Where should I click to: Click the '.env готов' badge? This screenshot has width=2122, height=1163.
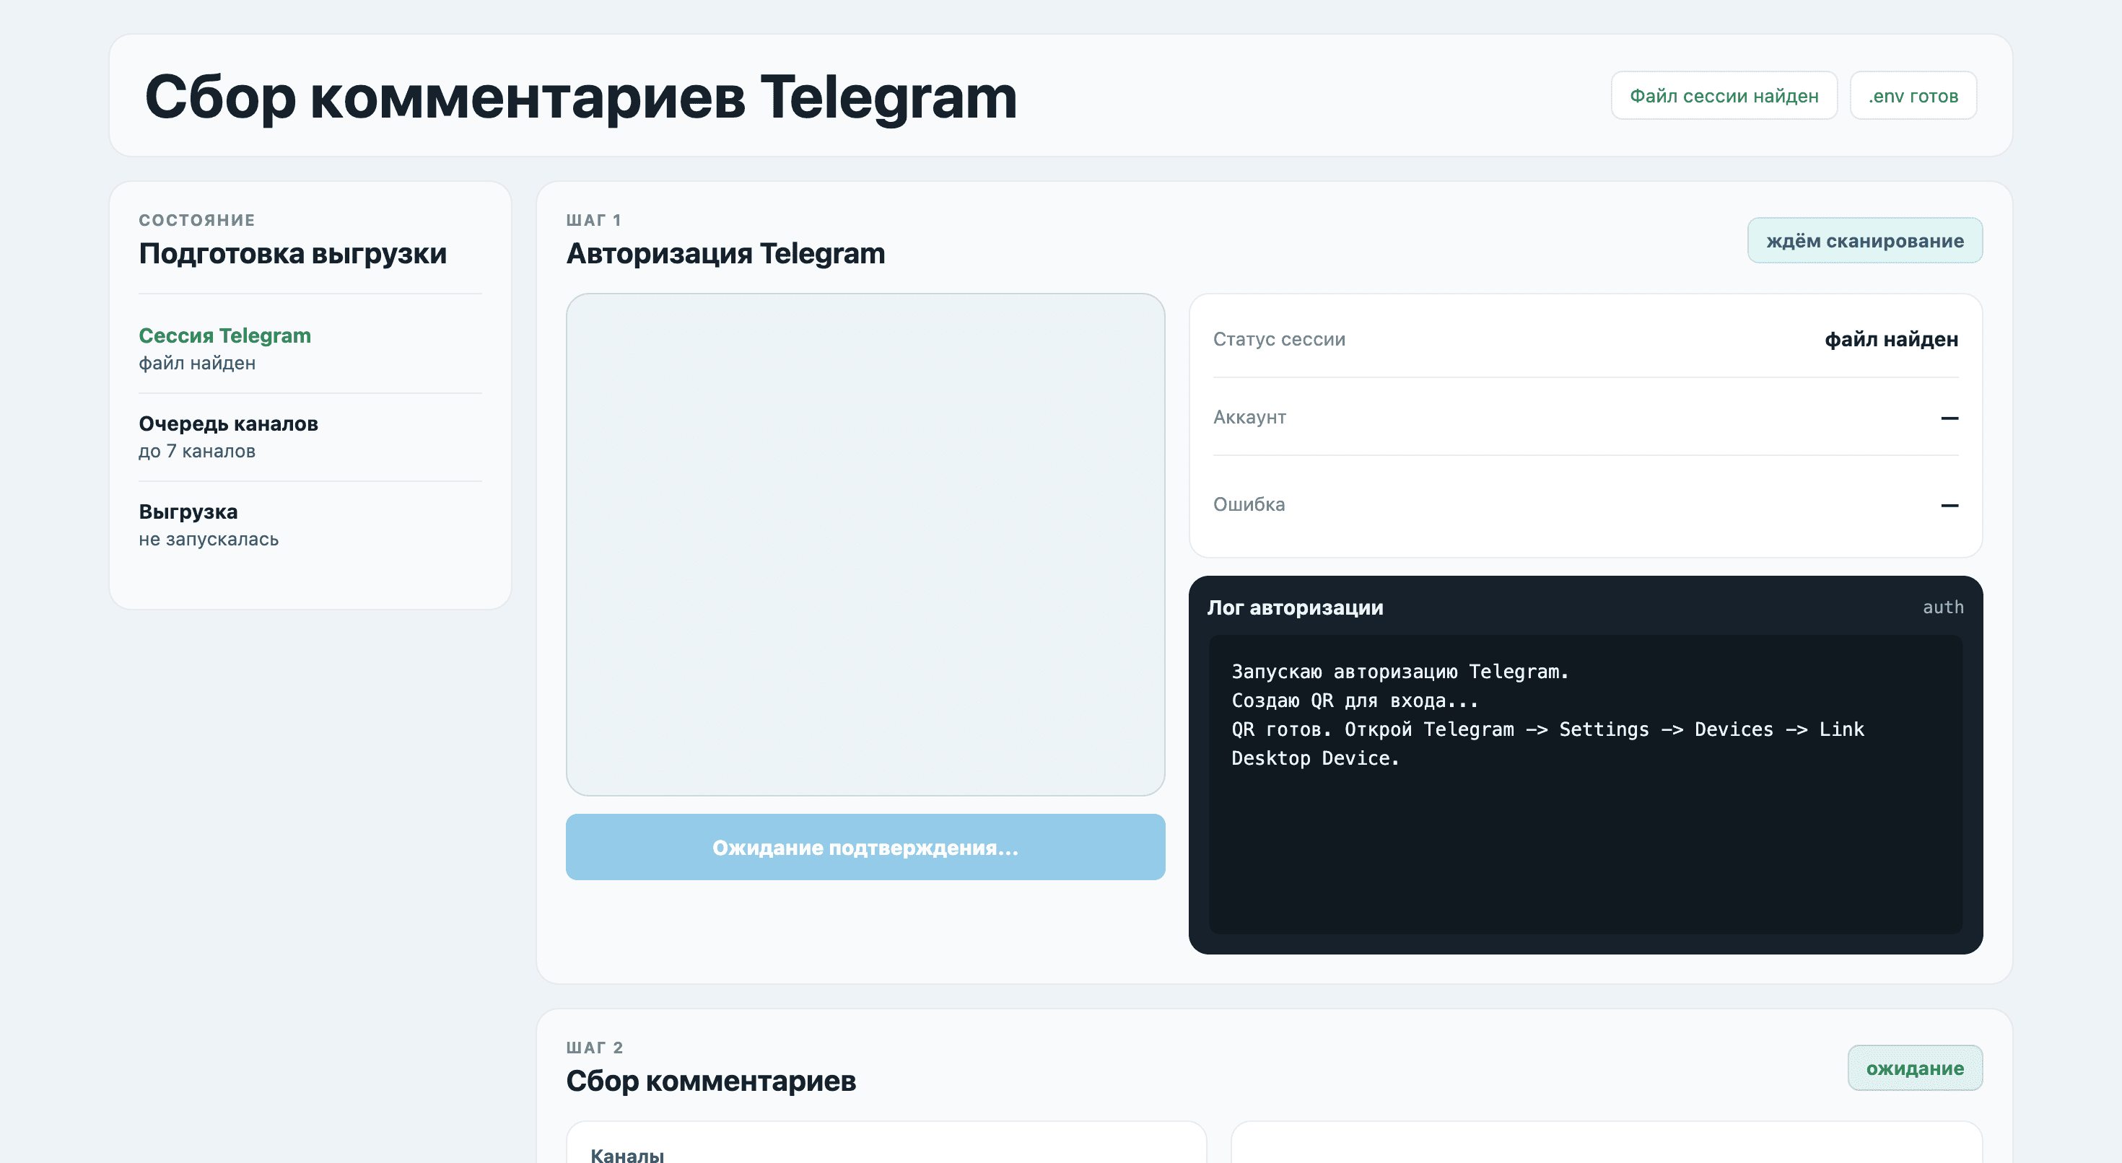pyautogui.click(x=1913, y=95)
